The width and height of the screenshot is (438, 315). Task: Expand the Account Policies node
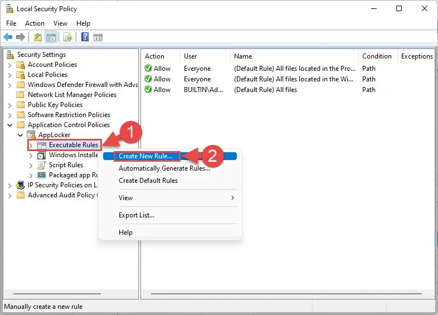pyautogui.click(x=10, y=65)
